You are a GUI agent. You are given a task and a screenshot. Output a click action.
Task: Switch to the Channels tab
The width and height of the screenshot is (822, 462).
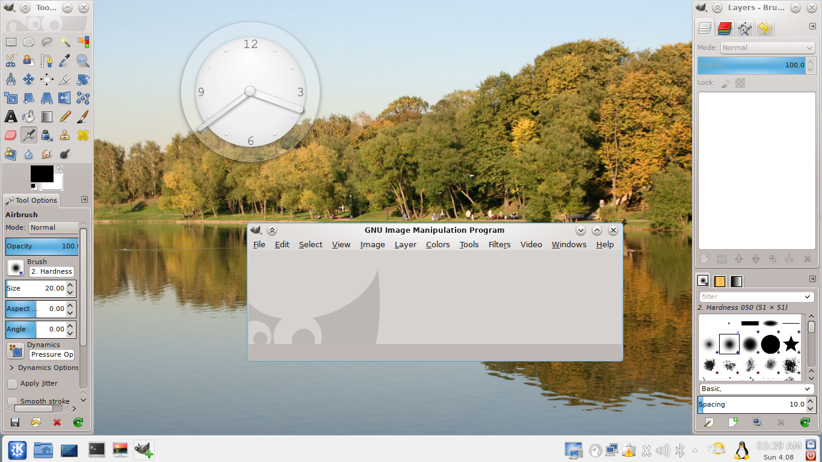click(x=725, y=28)
